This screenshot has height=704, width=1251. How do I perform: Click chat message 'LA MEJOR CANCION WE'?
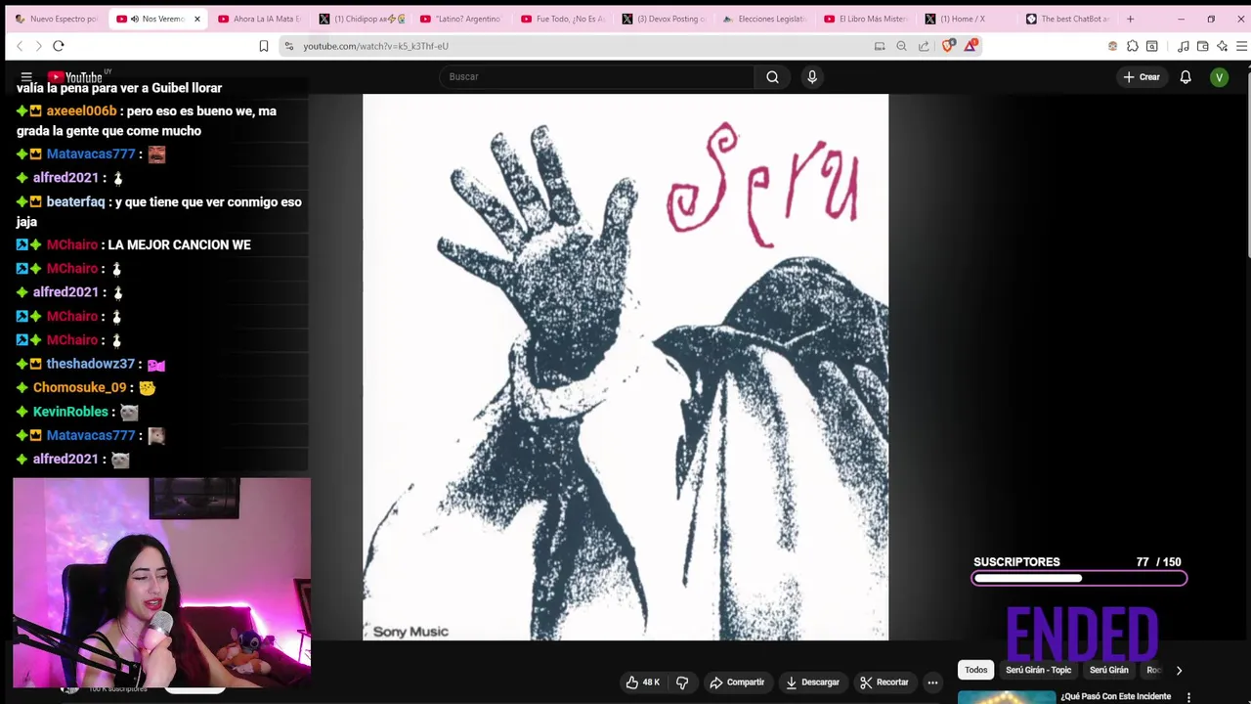(x=179, y=244)
